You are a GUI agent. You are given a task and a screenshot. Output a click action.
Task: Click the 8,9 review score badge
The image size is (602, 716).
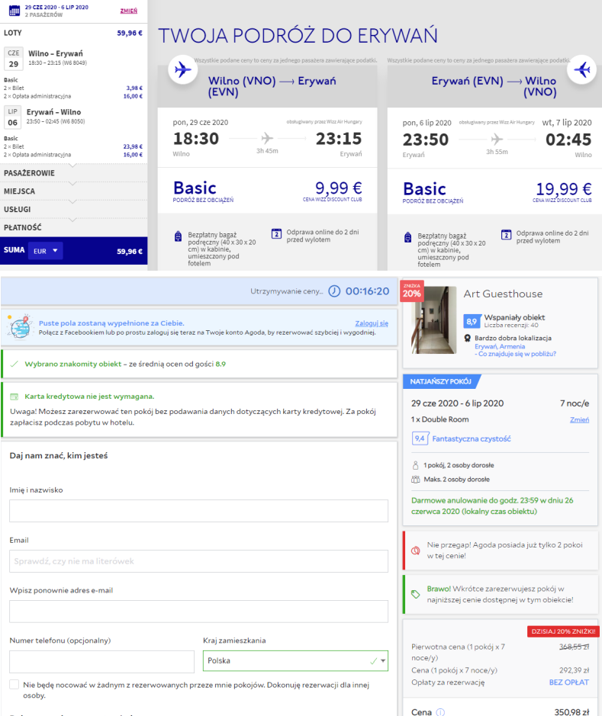(x=472, y=321)
